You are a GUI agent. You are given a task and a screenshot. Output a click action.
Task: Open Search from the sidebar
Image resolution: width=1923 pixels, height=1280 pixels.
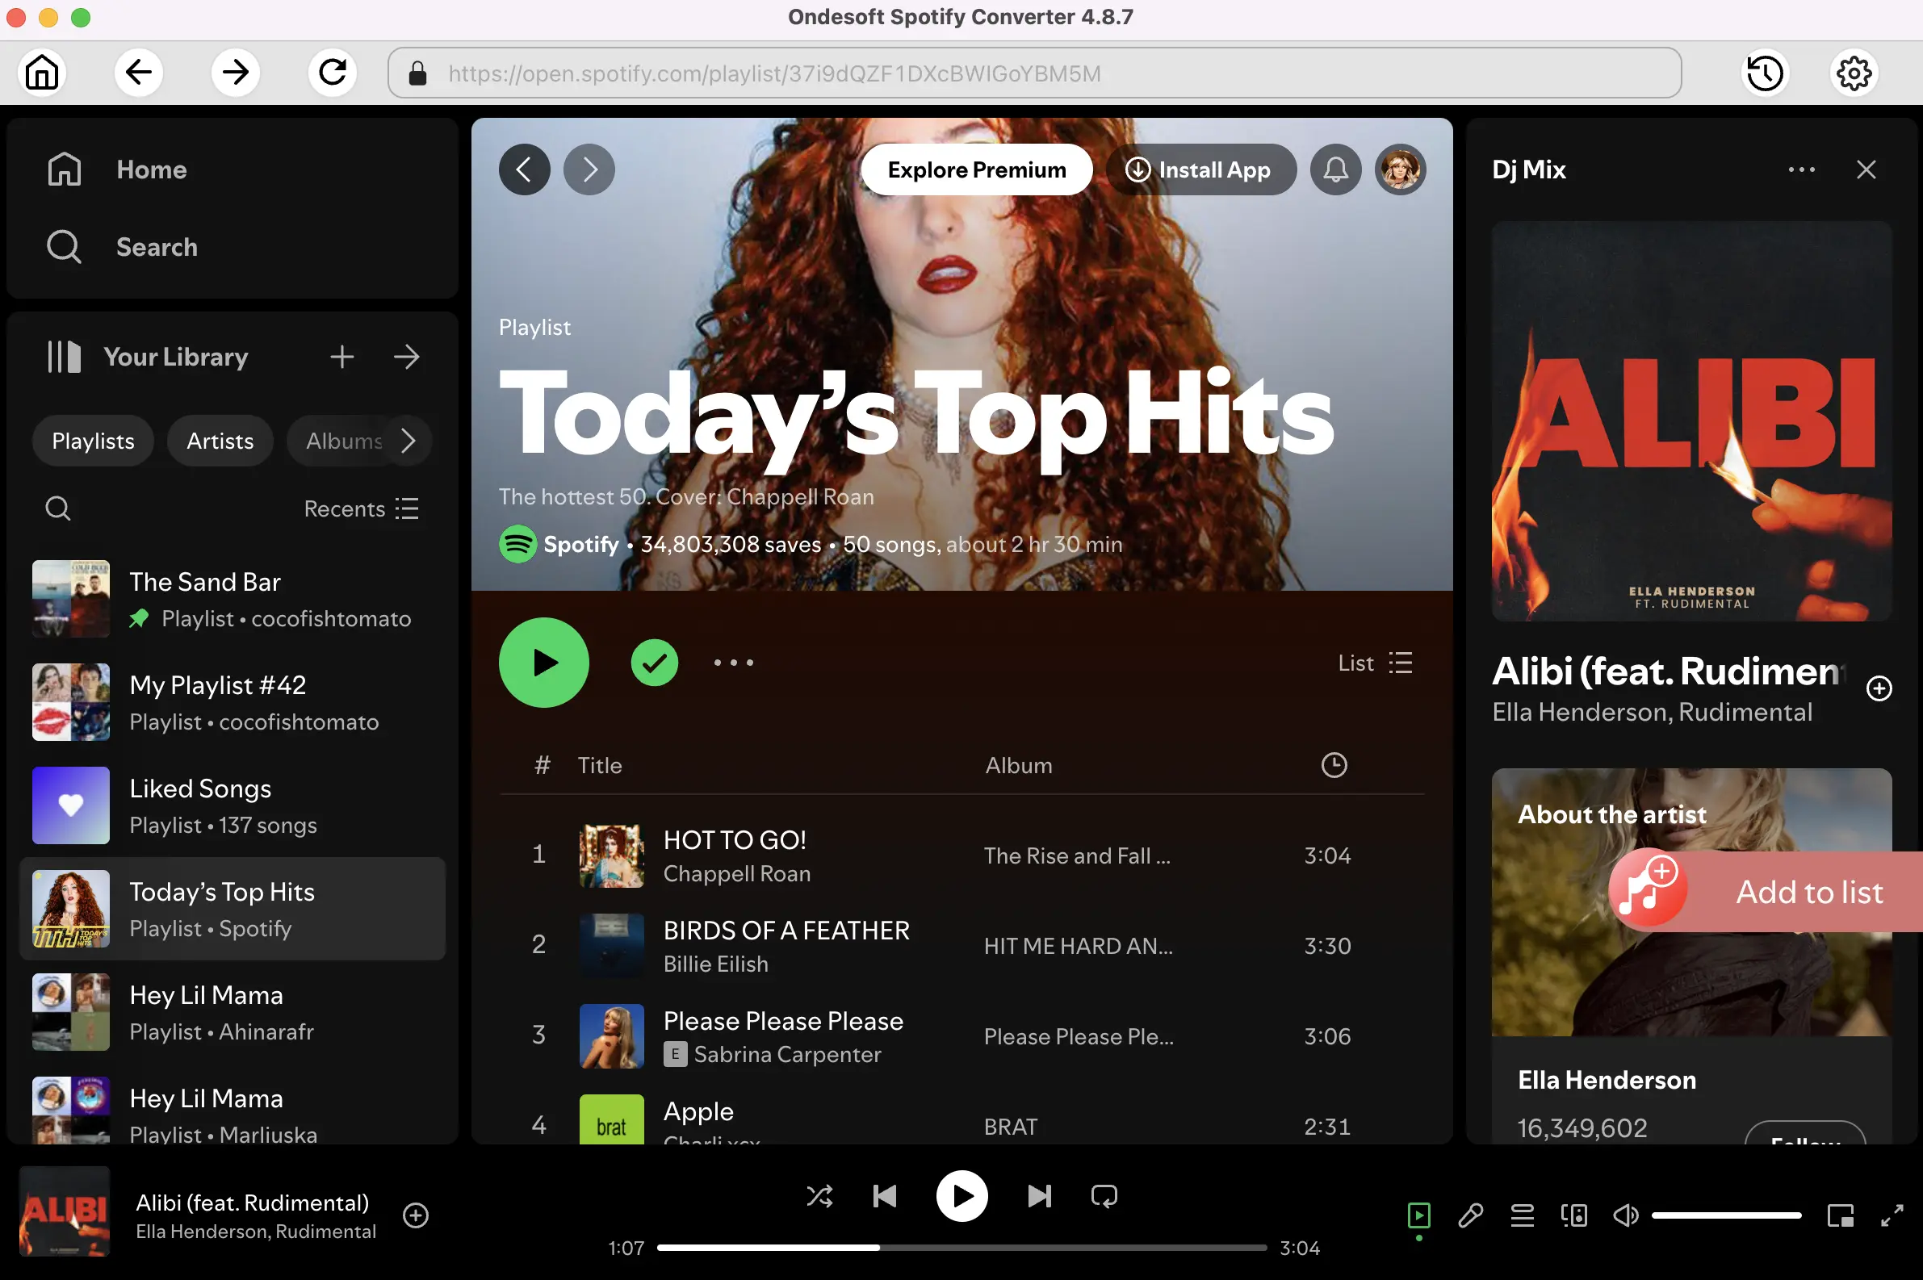pyautogui.click(x=157, y=246)
